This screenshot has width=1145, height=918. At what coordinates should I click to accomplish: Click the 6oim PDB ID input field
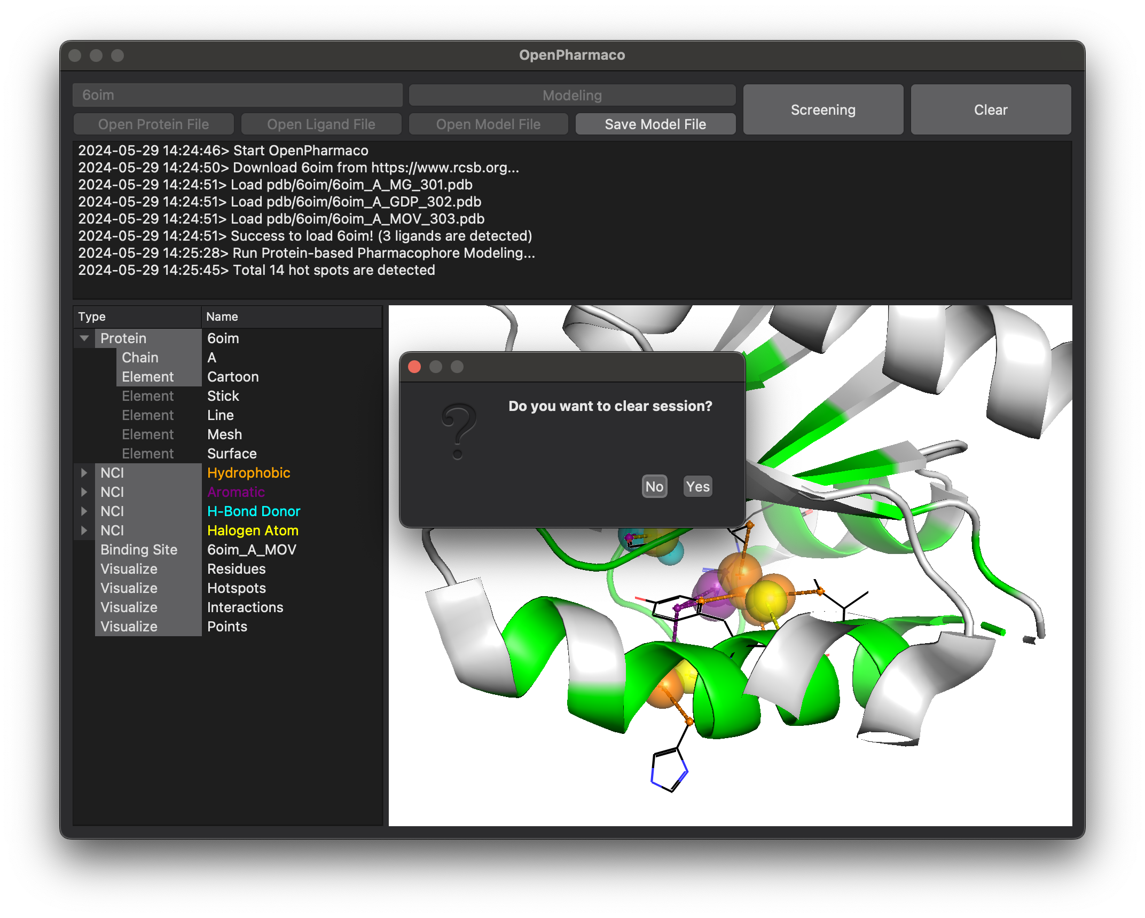(238, 95)
